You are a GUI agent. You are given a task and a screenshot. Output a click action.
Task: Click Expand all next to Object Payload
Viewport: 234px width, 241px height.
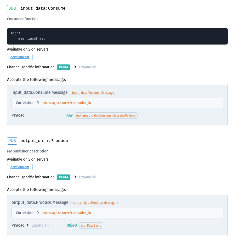pos(40,225)
